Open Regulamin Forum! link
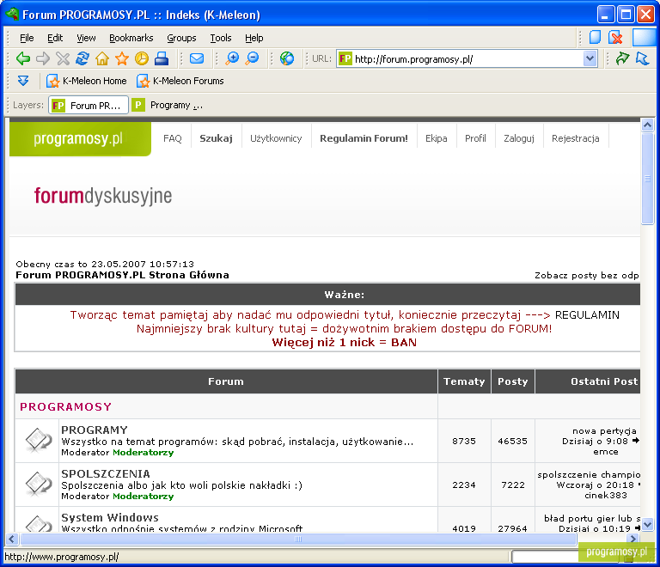Viewport: 660px width, 567px height. tap(364, 138)
